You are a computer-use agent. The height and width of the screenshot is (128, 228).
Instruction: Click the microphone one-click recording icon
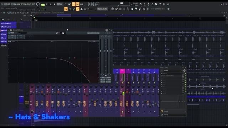pos(148,4)
